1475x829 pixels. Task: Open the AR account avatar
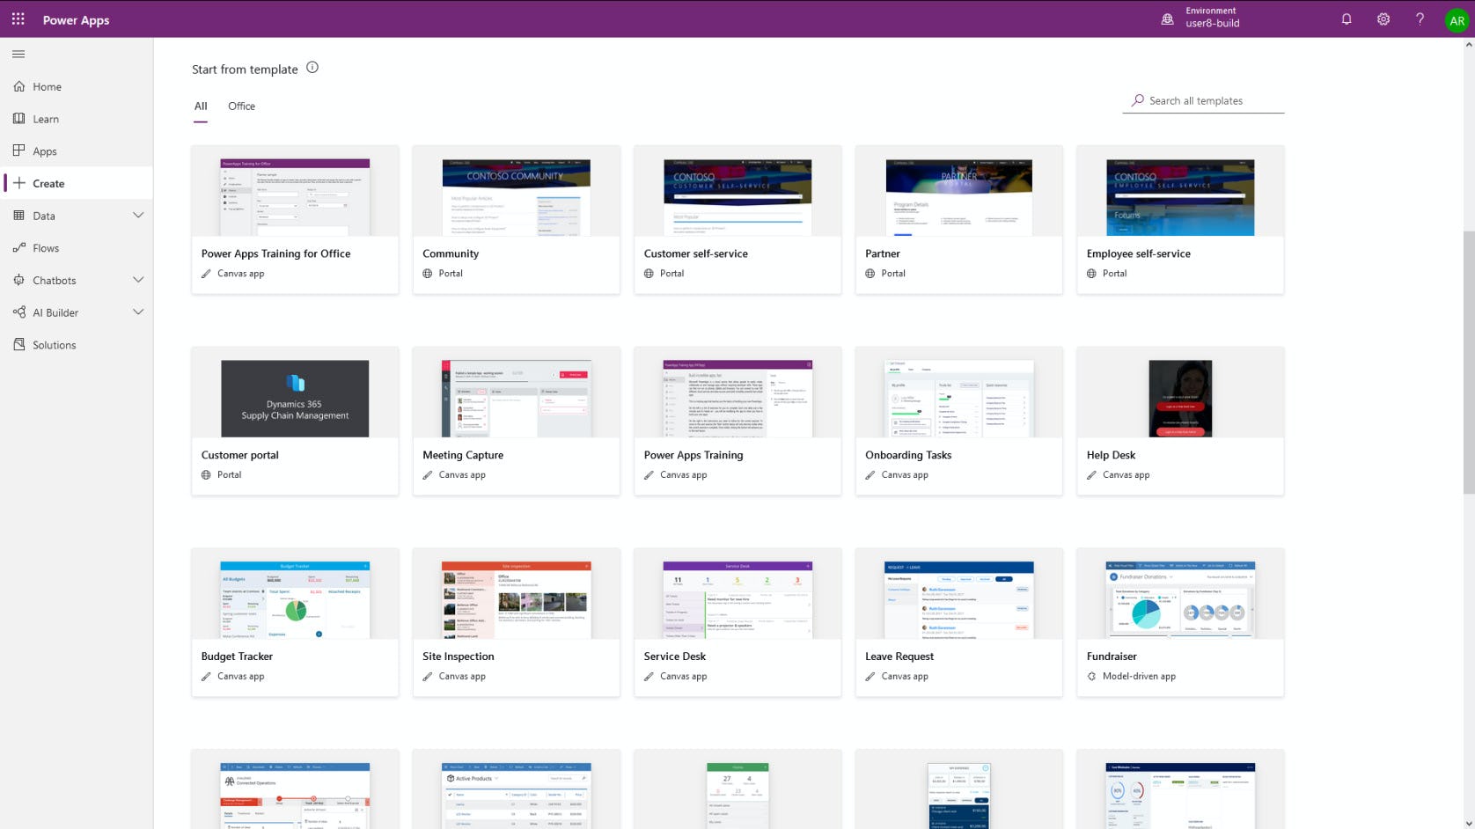coord(1457,20)
